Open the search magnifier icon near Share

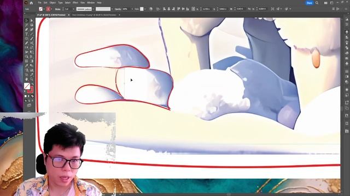317,3
